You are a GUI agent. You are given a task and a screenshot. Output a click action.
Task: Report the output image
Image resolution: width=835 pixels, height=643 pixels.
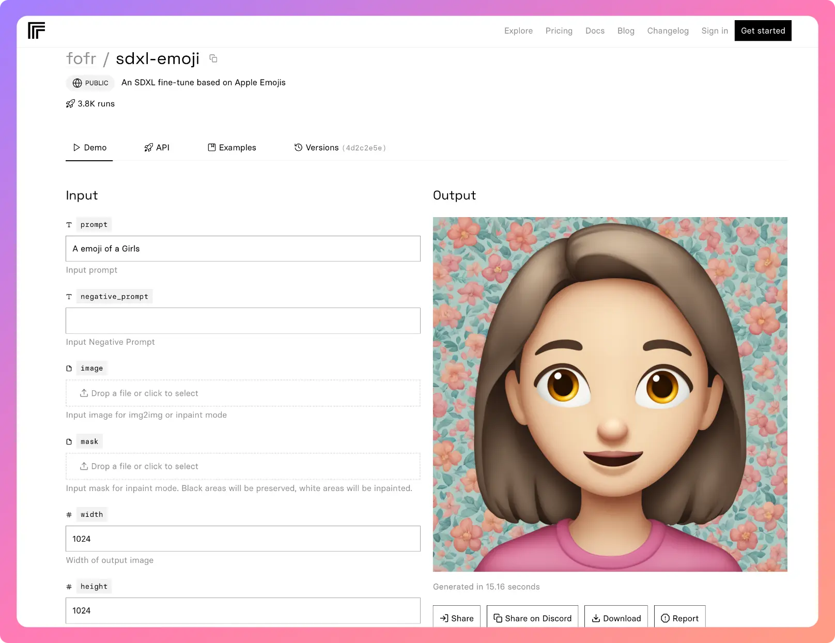[679, 618]
